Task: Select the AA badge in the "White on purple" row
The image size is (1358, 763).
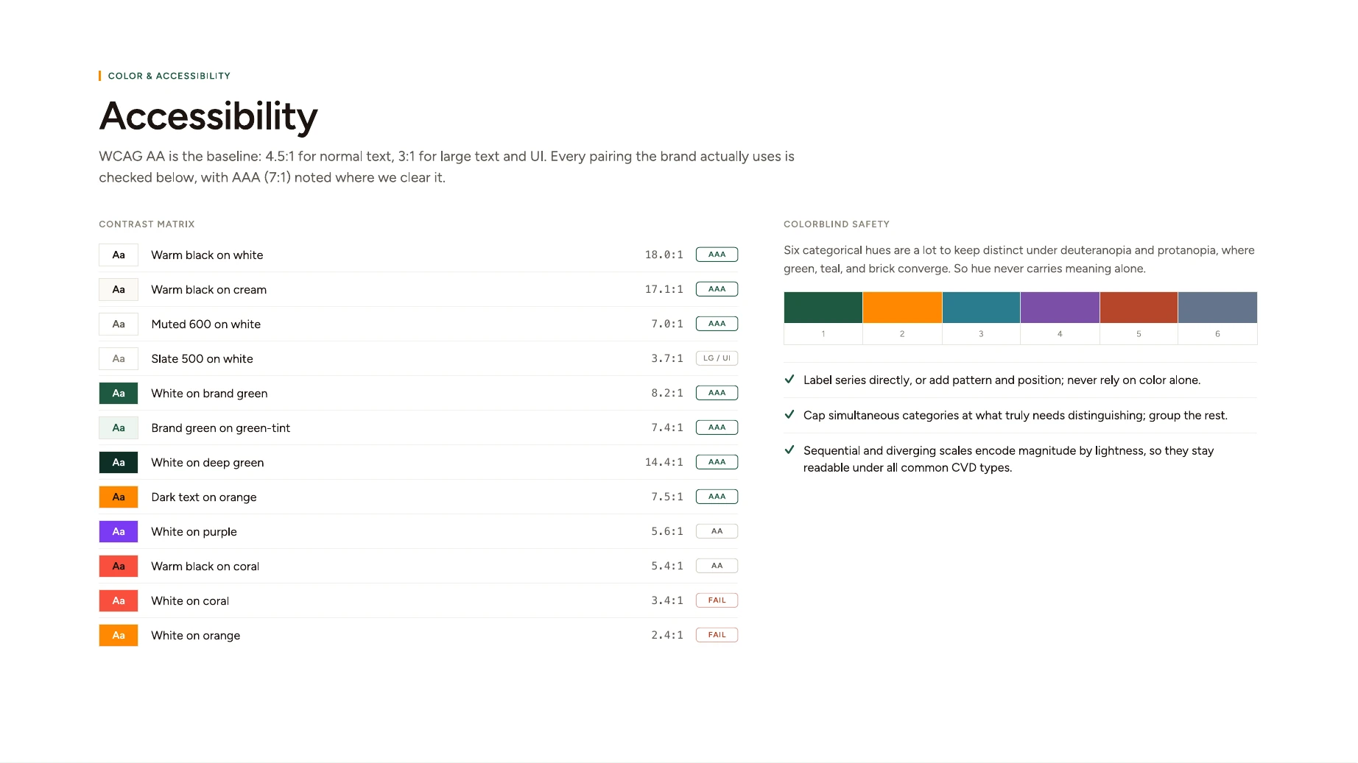Action: (717, 531)
